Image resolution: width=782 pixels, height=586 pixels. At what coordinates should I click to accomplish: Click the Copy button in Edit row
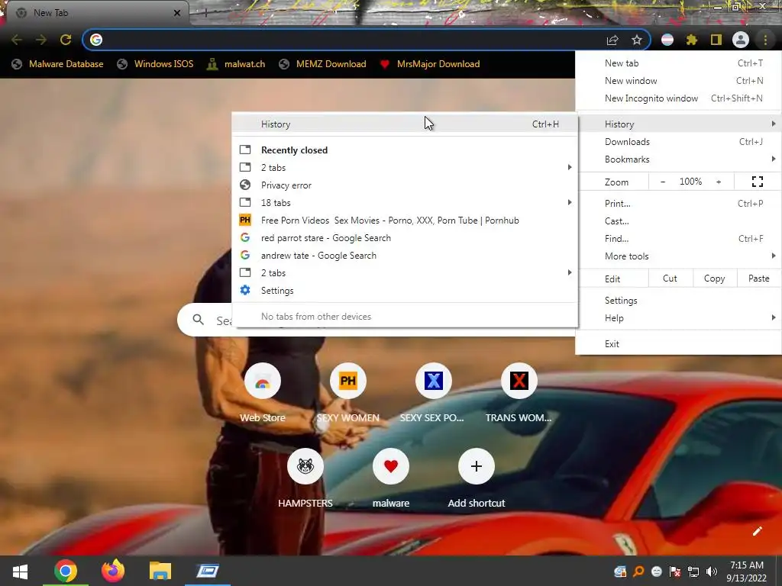(x=714, y=279)
